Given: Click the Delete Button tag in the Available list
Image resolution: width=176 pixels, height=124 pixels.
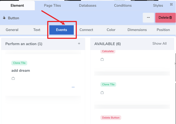Looking at the screenshot, I should point(111,118).
